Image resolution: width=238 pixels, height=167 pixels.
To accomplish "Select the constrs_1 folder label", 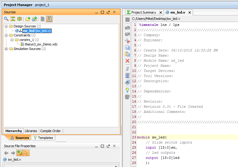I will 26,40.
